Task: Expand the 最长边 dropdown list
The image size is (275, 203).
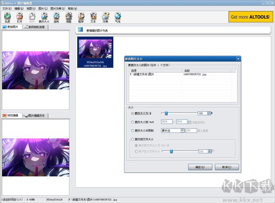Action: pos(182,130)
